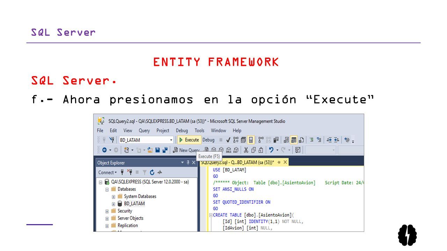Expand the Server Objects folder
Viewport: 447px width, 251px height.
(107, 219)
